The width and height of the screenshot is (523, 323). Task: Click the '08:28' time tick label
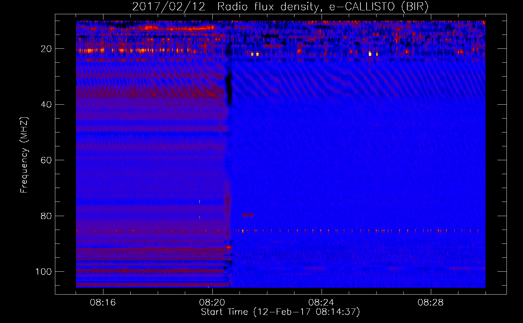pos(431,303)
